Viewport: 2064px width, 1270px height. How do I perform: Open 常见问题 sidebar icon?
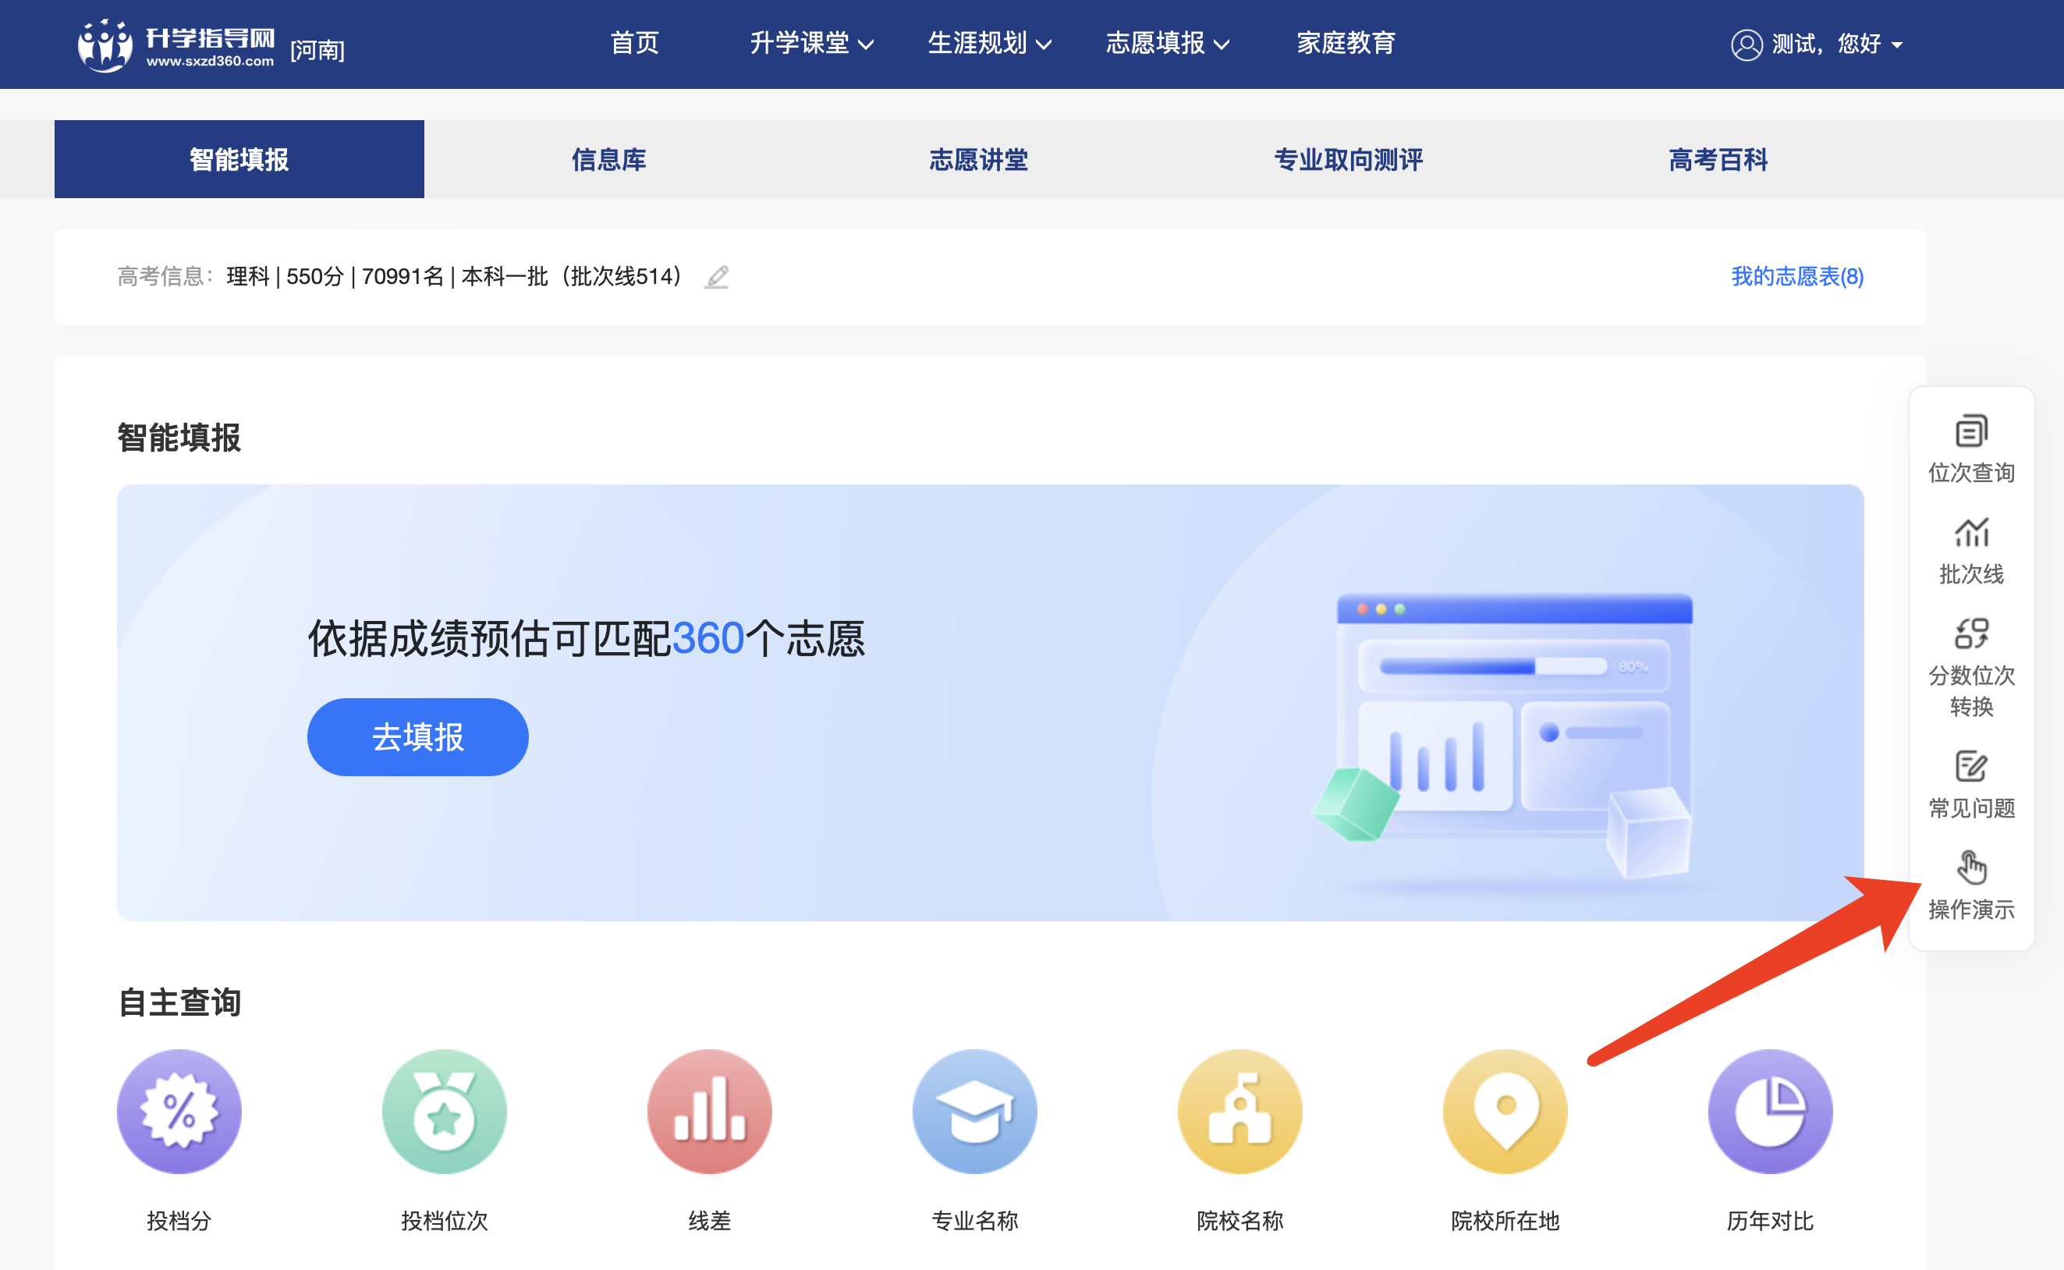(x=1971, y=768)
